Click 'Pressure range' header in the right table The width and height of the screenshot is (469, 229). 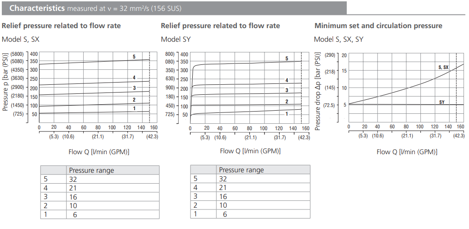click(241, 170)
